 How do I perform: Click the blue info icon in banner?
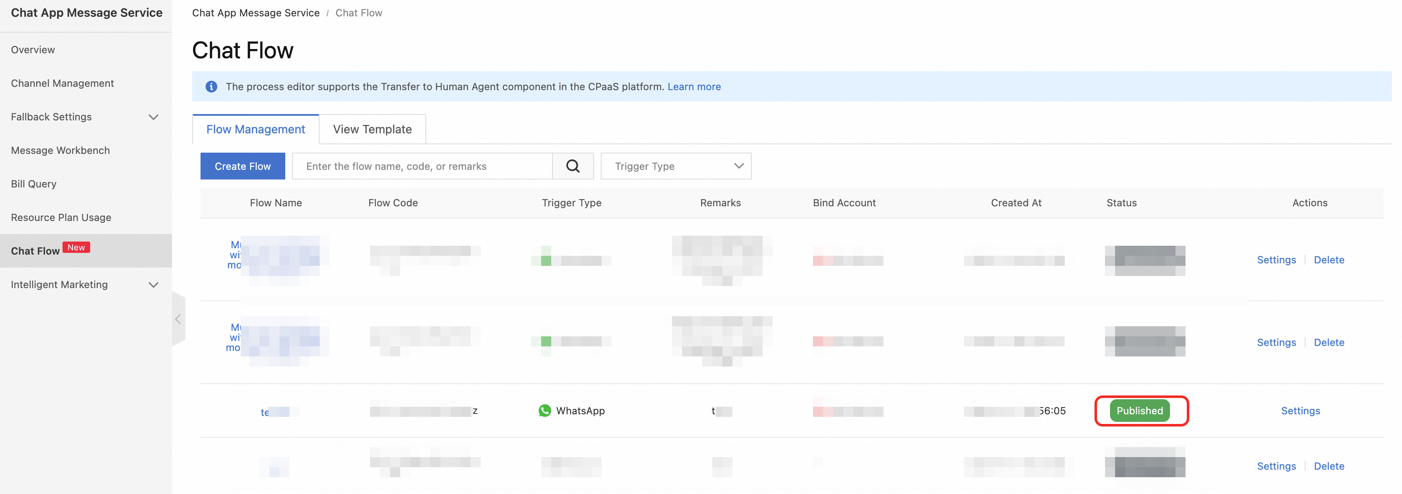211,86
